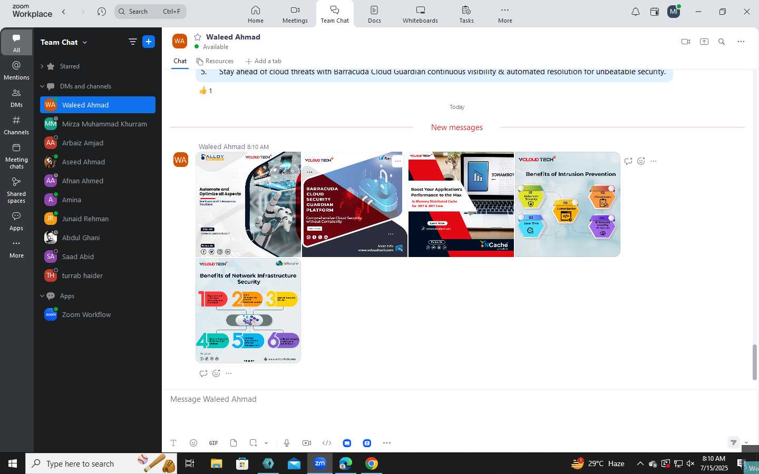This screenshot has height=474, width=759.
Task: Open Barracuda Cloud Security image
Action: coord(355,204)
